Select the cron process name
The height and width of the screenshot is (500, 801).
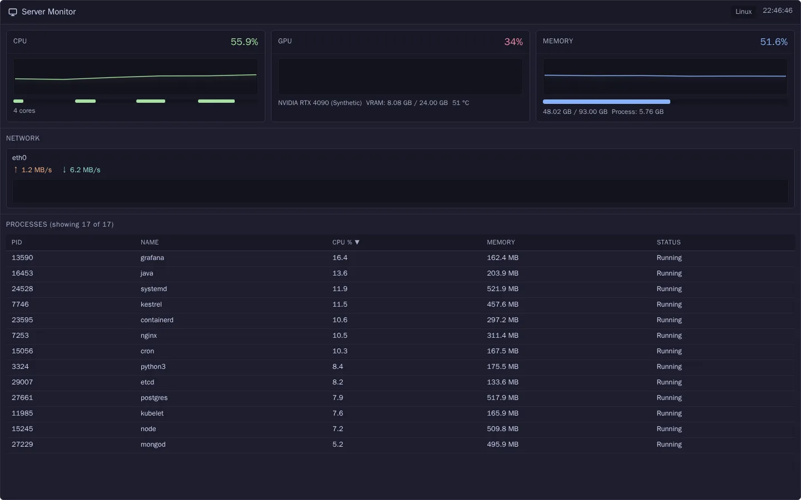coord(147,351)
